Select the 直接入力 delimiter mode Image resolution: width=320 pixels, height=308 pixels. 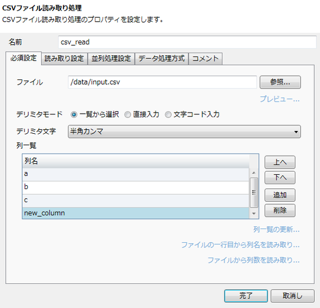pos(127,114)
